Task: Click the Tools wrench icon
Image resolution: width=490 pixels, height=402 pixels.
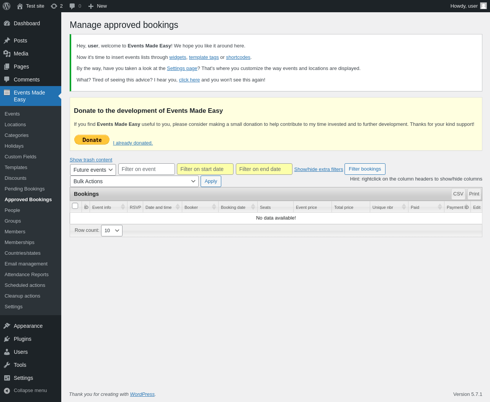Action: (7, 365)
